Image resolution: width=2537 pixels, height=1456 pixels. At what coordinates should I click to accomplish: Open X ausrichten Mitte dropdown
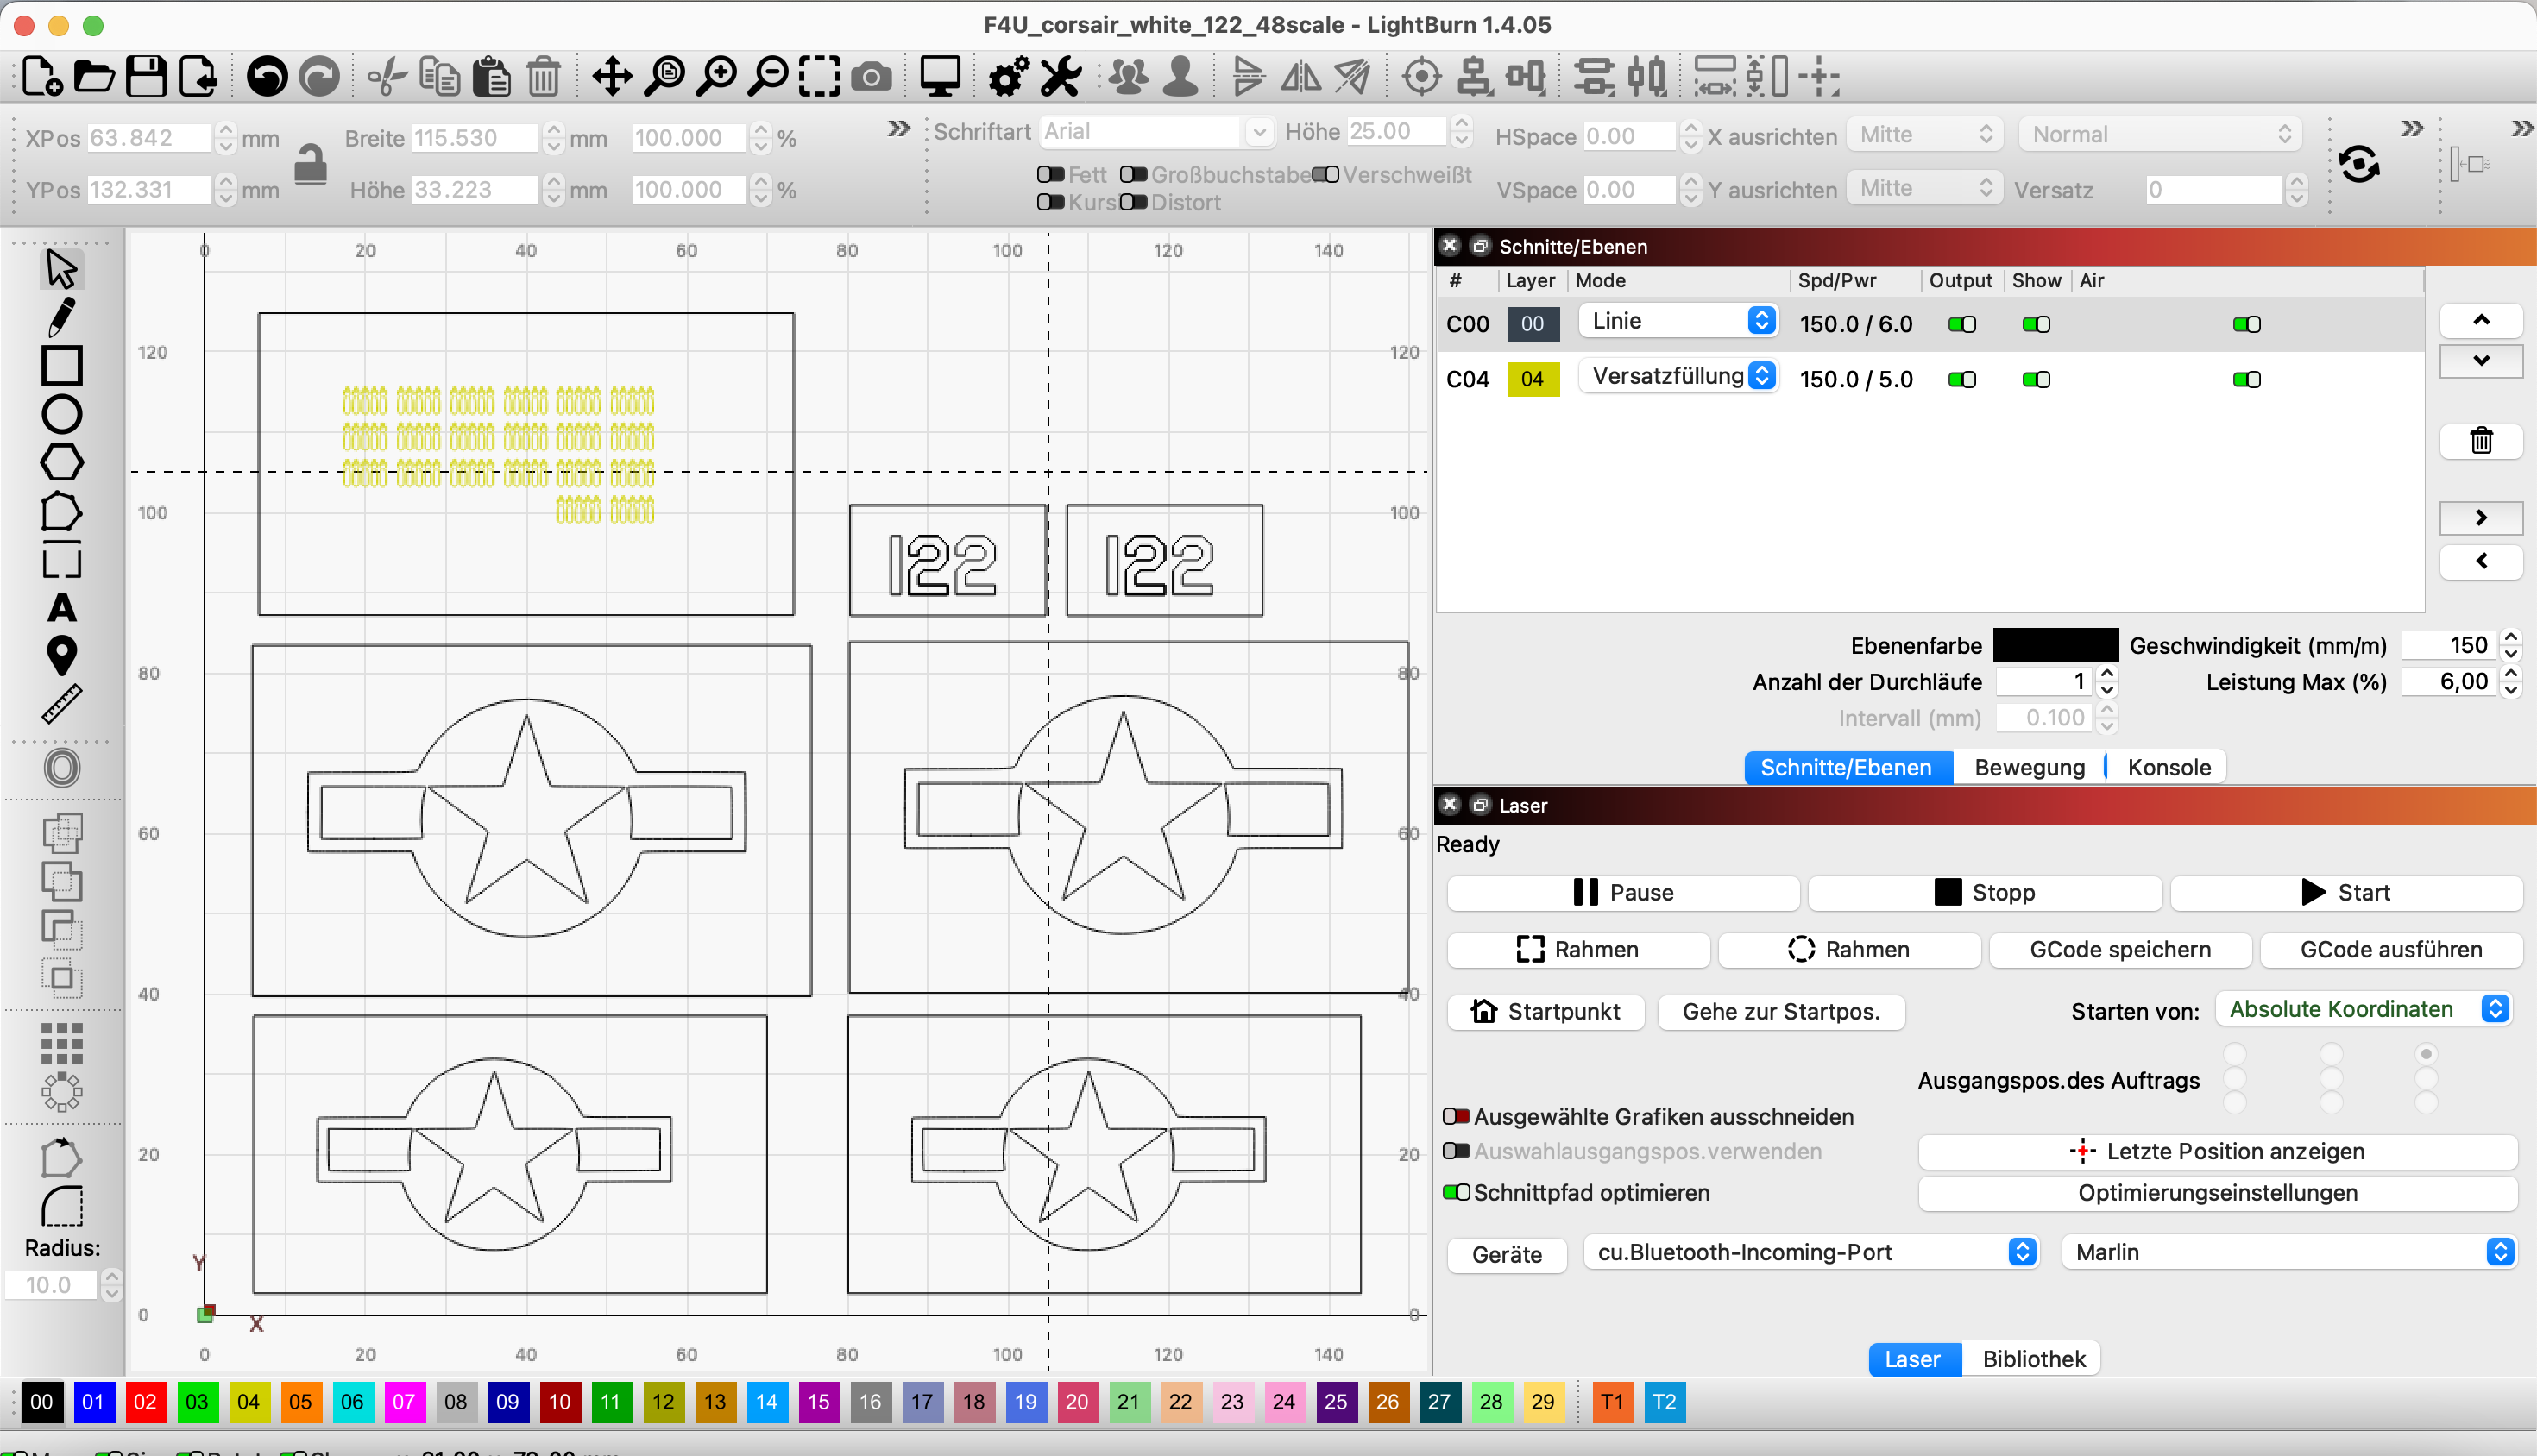pyautogui.click(x=1925, y=135)
